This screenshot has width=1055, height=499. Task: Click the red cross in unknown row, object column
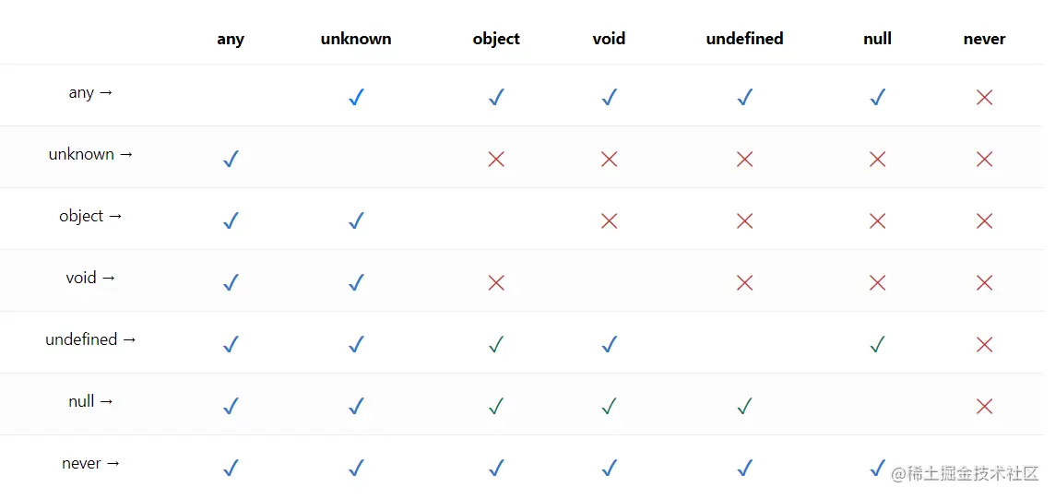point(496,159)
